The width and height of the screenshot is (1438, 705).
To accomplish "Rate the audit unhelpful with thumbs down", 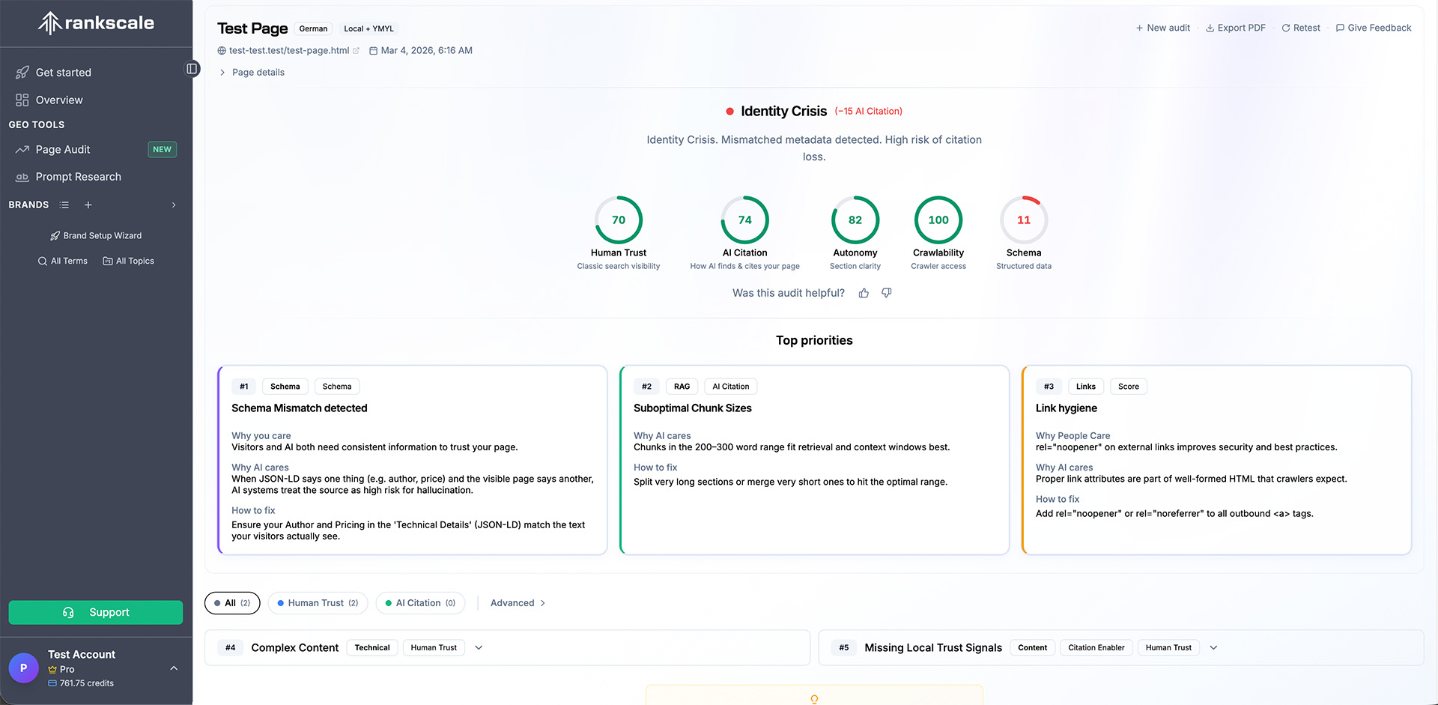I will point(886,293).
